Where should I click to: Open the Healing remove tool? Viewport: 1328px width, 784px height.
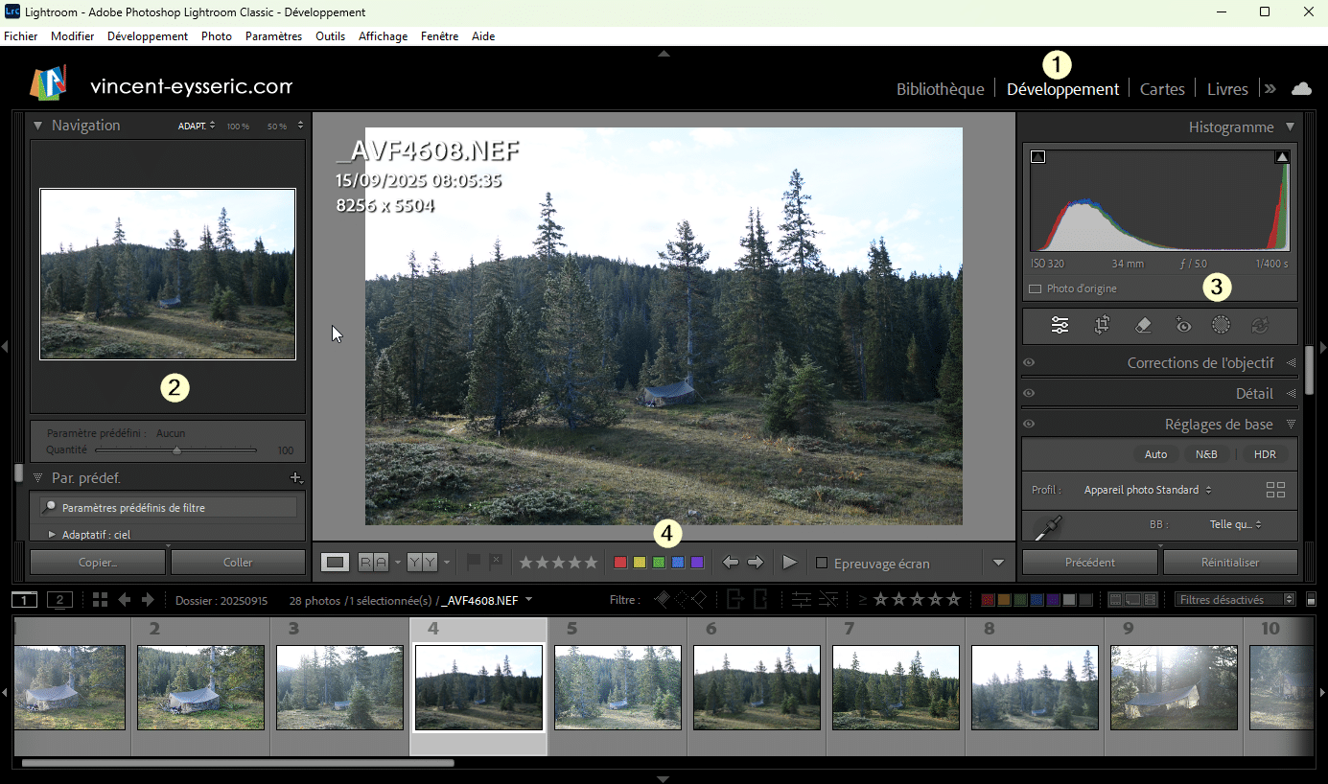pos(1143,325)
